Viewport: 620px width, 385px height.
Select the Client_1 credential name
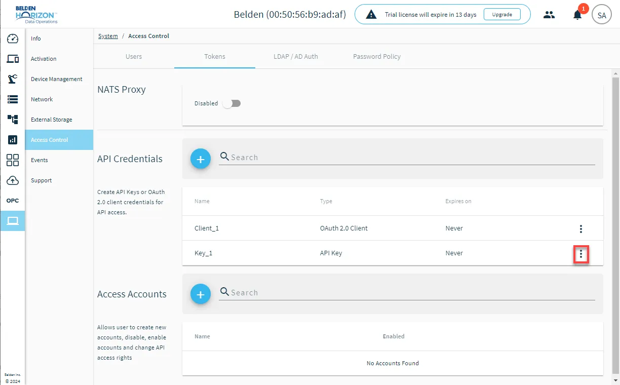(207, 228)
